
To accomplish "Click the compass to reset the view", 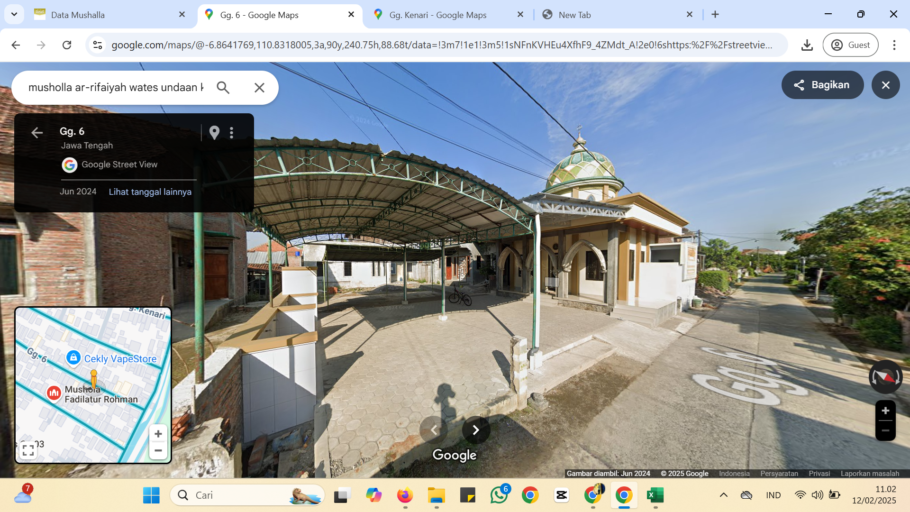I will coord(885,377).
